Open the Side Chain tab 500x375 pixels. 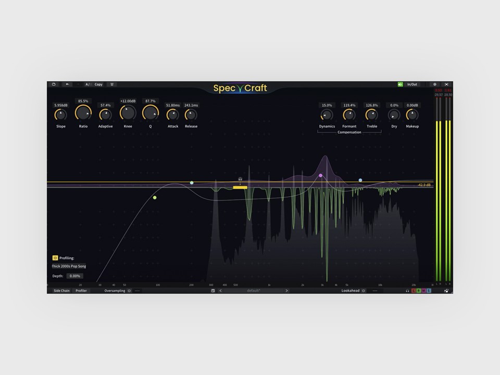coord(61,291)
